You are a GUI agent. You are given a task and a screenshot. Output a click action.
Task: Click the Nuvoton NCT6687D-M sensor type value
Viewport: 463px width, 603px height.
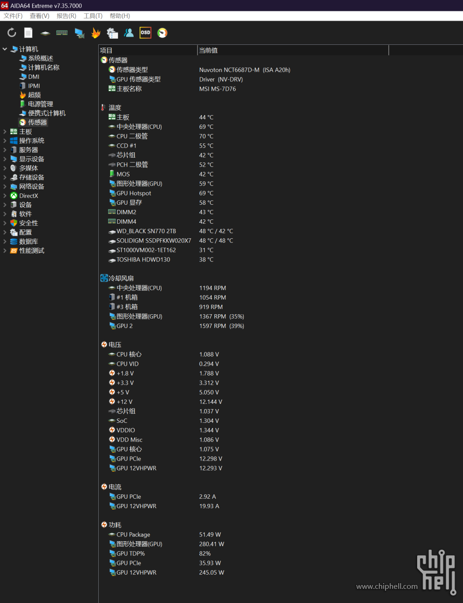pos(245,70)
